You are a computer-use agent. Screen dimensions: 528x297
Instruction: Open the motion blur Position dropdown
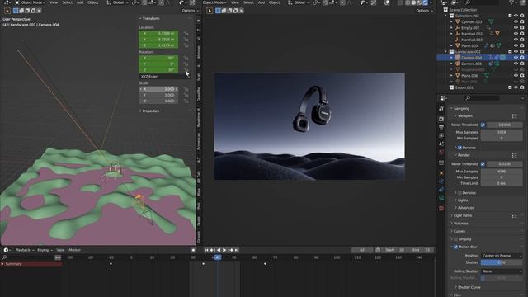coord(502,256)
